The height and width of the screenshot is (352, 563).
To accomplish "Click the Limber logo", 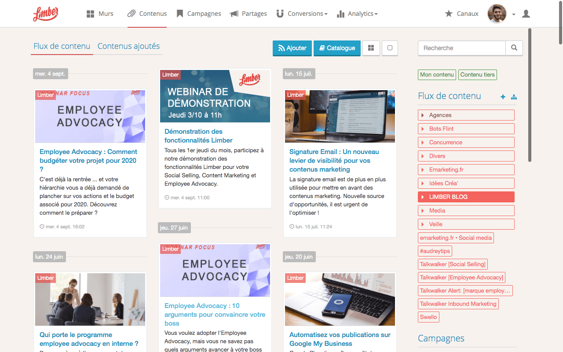I will click(x=46, y=14).
